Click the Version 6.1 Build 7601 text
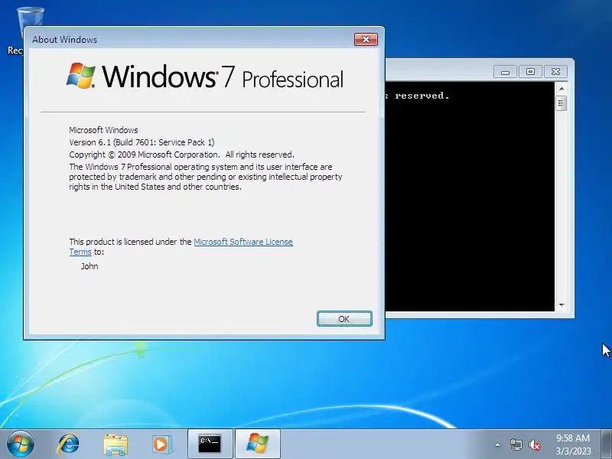The image size is (612, 459). (x=142, y=142)
